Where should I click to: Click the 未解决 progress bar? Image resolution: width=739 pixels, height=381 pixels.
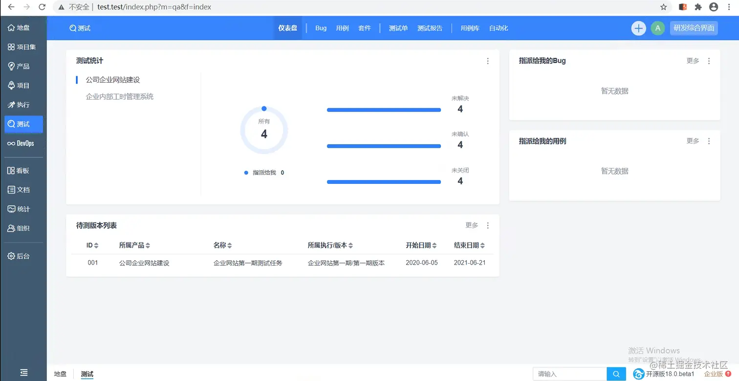click(384, 110)
